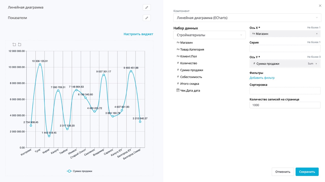Click the Сортировка field
This screenshot has height=182, width=325.
click(285, 91)
